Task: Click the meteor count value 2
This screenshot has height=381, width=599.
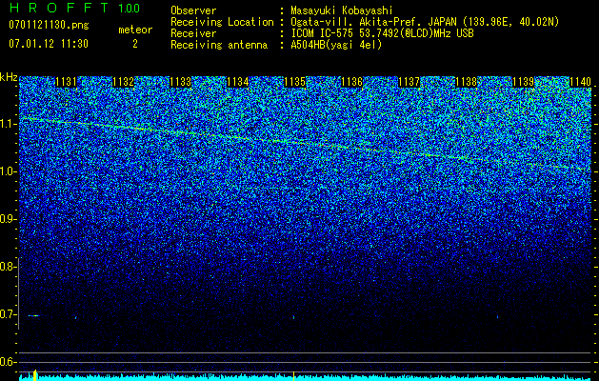Action: tap(135, 44)
